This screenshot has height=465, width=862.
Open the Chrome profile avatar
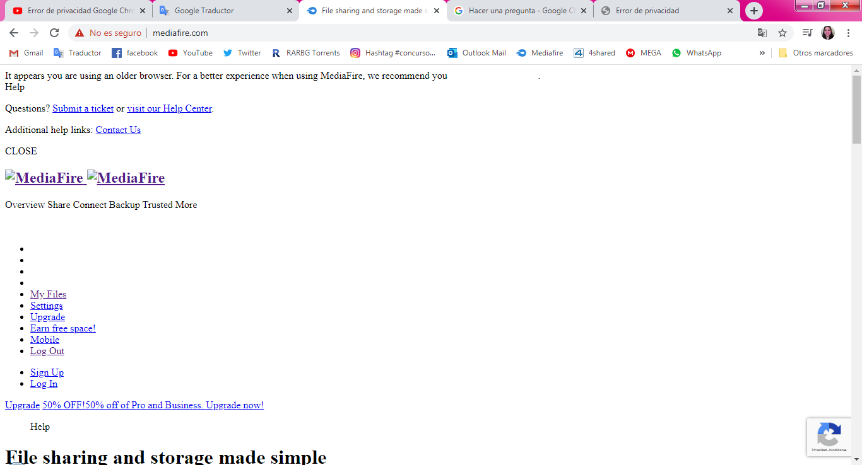click(x=828, y=33)
